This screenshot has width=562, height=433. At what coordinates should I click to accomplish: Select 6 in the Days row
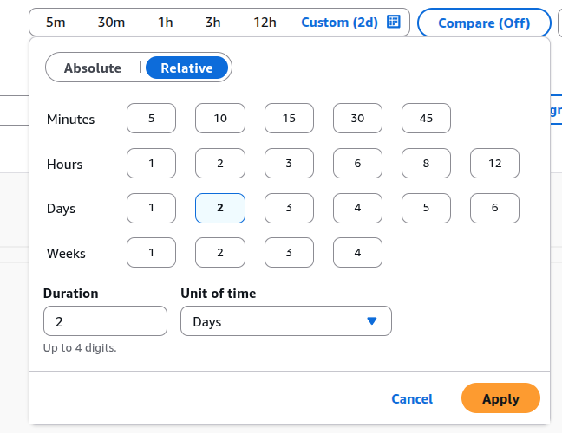494,208
